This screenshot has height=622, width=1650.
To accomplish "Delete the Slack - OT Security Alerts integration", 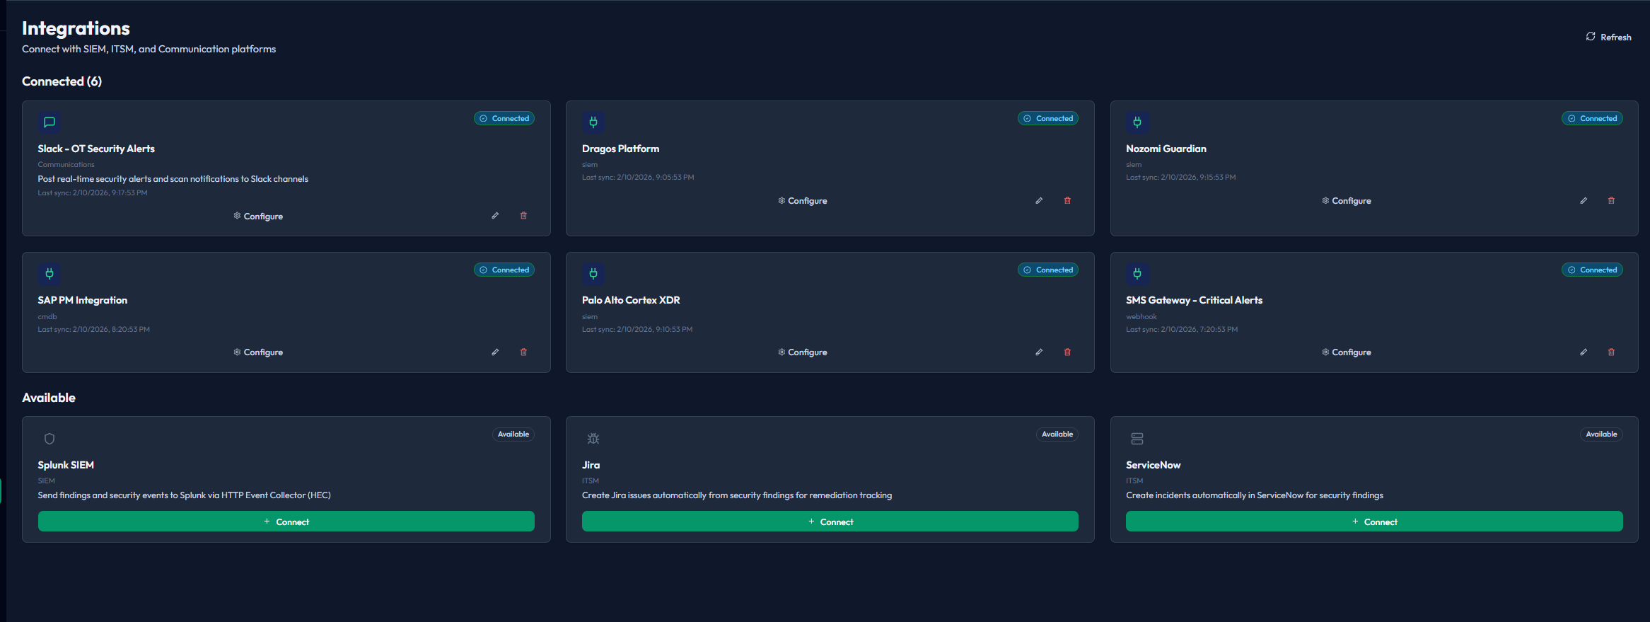I will [523, 216].
